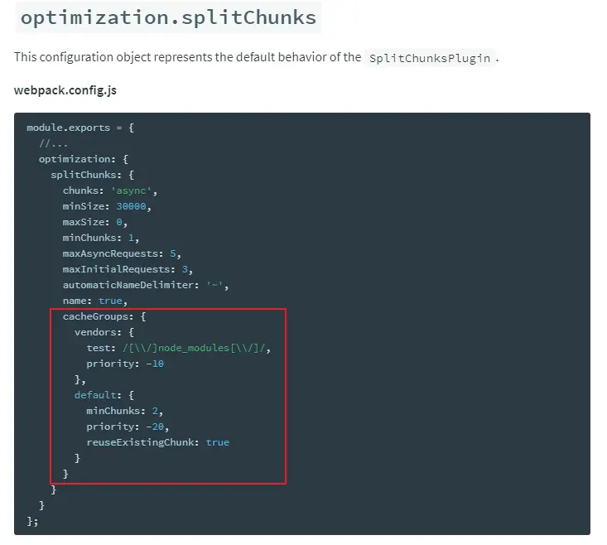Click the minChunks: 2 line
Image resolution: width=607 pixels, height=545 pixels.
coord(125,411)
